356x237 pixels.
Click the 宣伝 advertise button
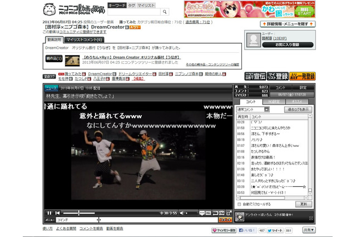255,76
